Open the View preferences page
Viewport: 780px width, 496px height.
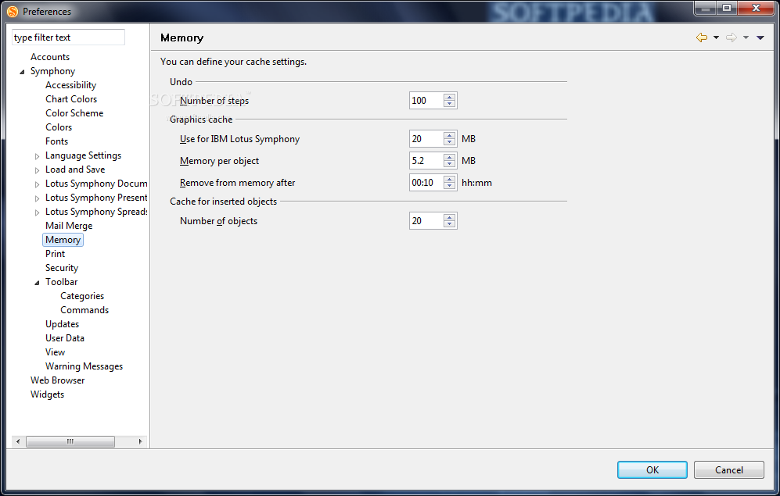click(56, 352)
